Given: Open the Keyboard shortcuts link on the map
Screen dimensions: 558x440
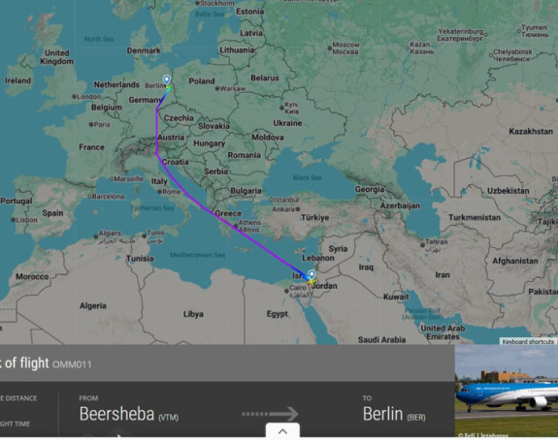Looking at the screenshot, I should click(528, 341).
